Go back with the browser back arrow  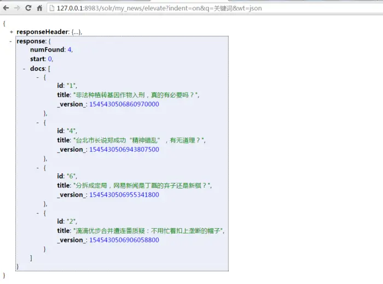[6, 8]
